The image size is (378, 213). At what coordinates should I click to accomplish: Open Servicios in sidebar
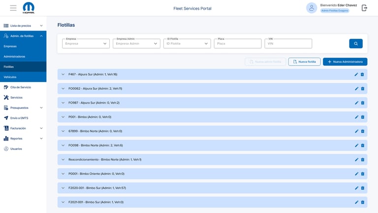click(x=23, y=98)
